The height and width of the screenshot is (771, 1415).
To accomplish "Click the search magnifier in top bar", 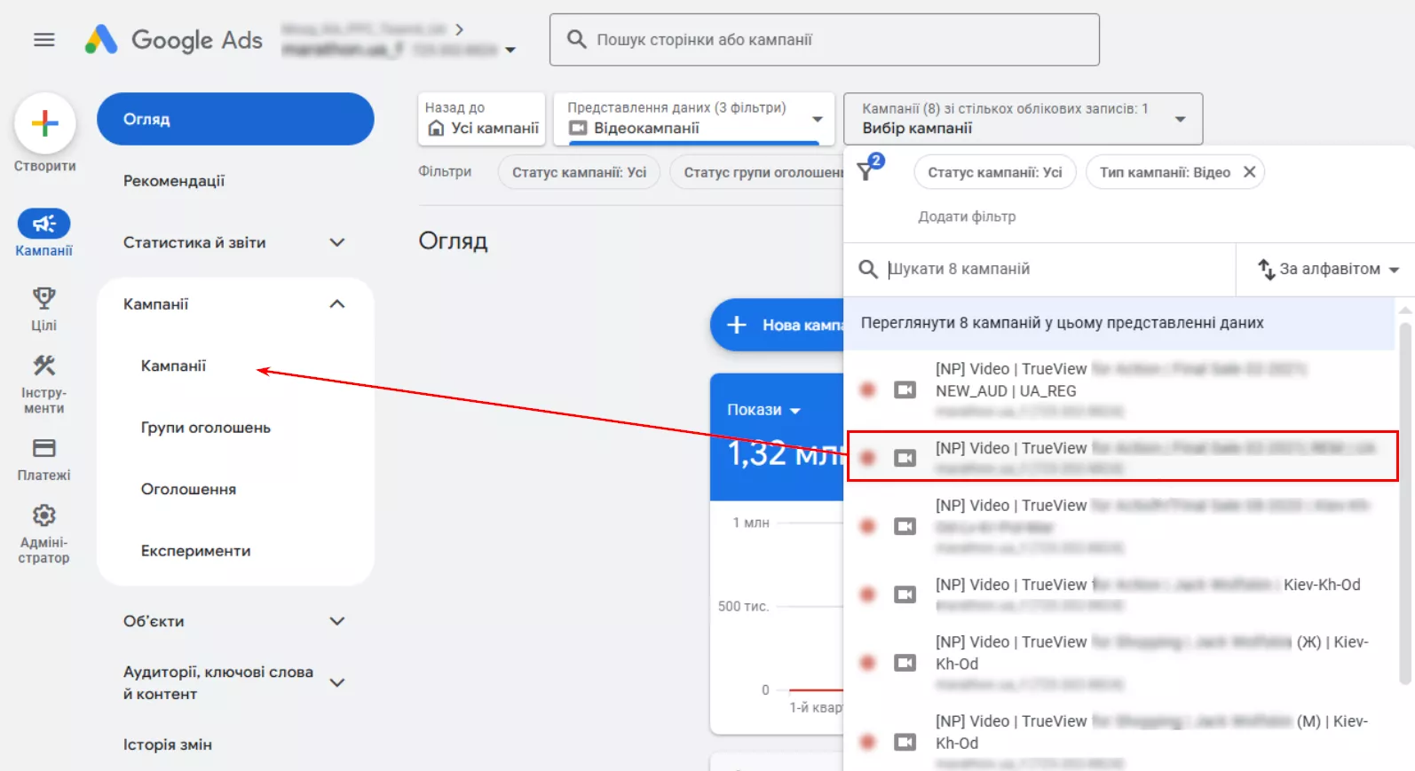I will coord(577,40).
